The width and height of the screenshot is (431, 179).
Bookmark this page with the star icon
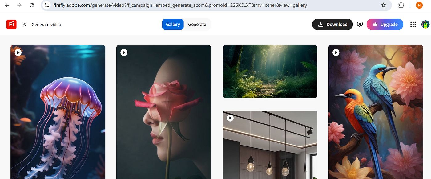383,5
